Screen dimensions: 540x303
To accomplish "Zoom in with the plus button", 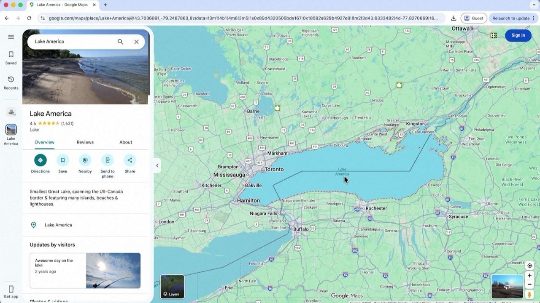I will [529, 276].
